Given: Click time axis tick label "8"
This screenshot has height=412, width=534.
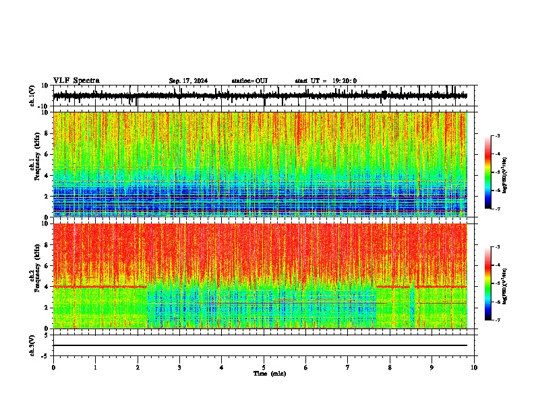Looking at the screenshot, I should click(x=390, y=368).
